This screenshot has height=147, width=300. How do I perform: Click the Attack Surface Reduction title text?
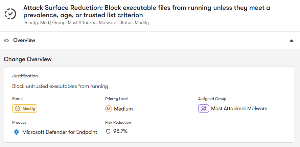[146, 11]
